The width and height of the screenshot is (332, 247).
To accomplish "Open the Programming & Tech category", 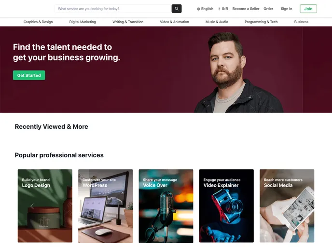I will [261, 22].
